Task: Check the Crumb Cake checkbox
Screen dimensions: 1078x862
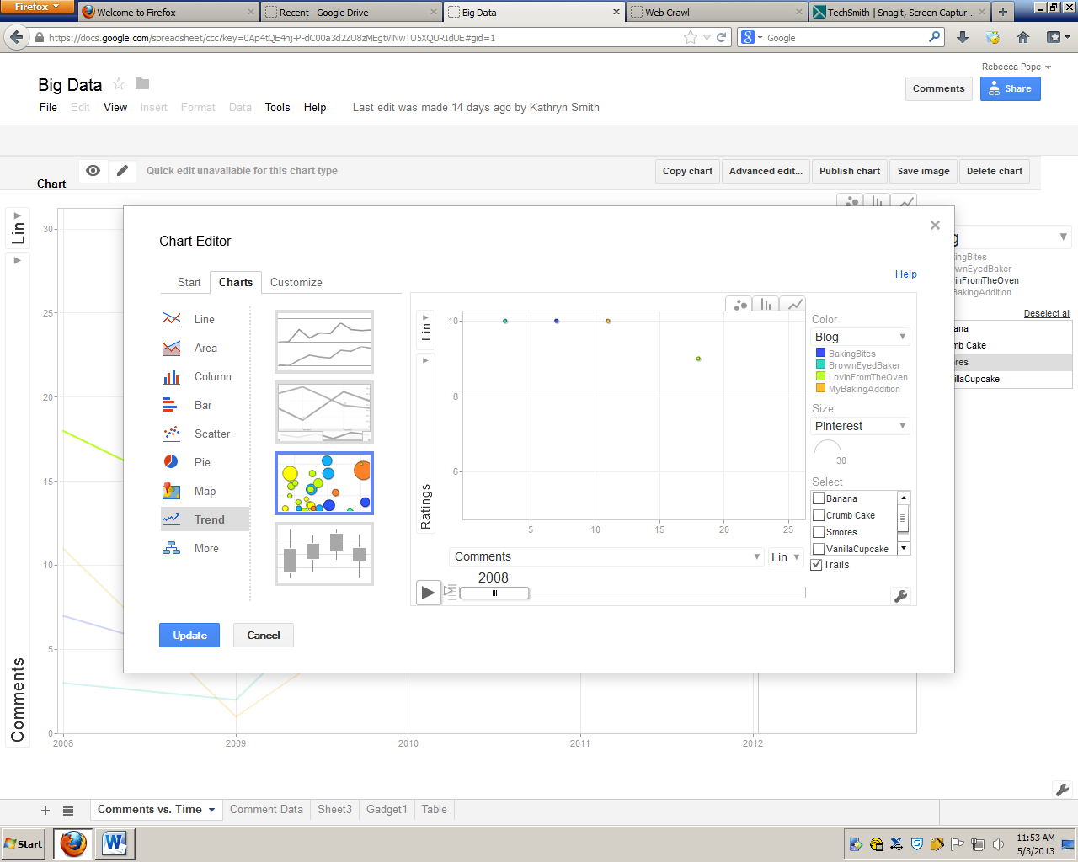Action: coord(818,515)
